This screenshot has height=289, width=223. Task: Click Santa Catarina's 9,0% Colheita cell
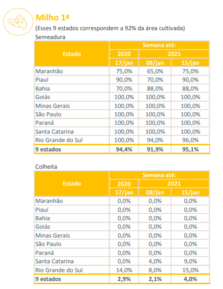(191, 261)
